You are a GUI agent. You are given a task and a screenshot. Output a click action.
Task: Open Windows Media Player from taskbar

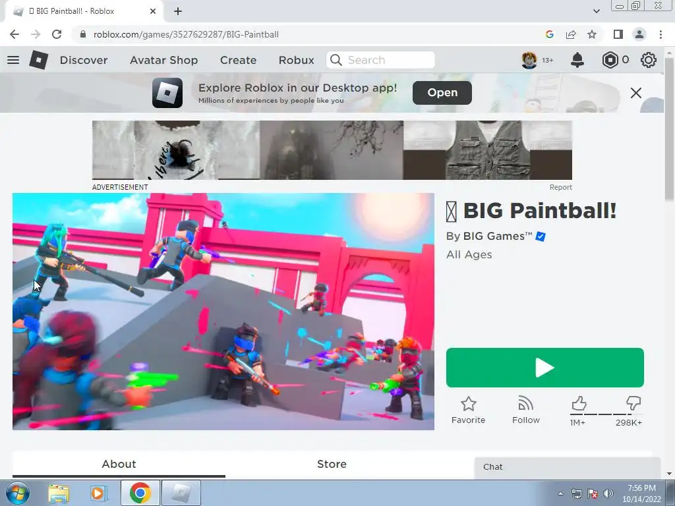tap(98, 493)
